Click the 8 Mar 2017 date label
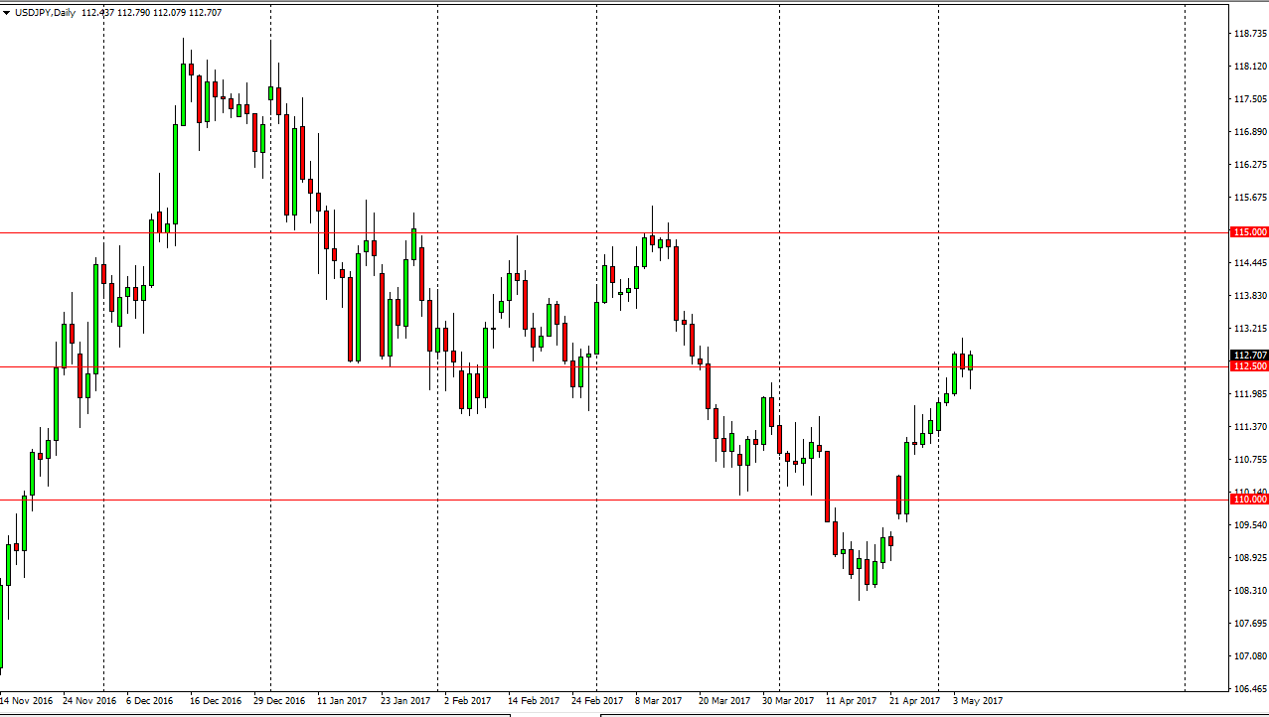The height and width of the screenshot is (717, 1269). click(658, 700)
